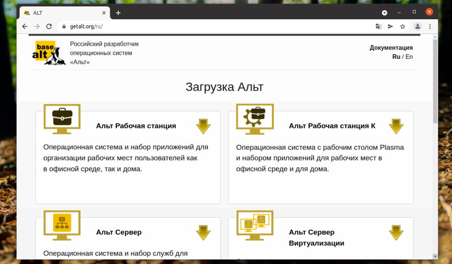Open the Документация link
The image size is (452, 264).
pyautogui.click(x=392, y=47)
